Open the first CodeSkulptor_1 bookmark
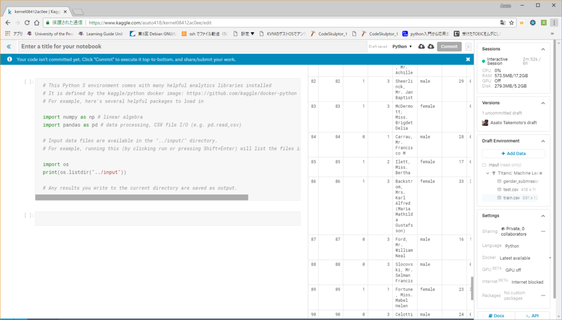Viewport: 562px width, 320px height. coord(329,33)
